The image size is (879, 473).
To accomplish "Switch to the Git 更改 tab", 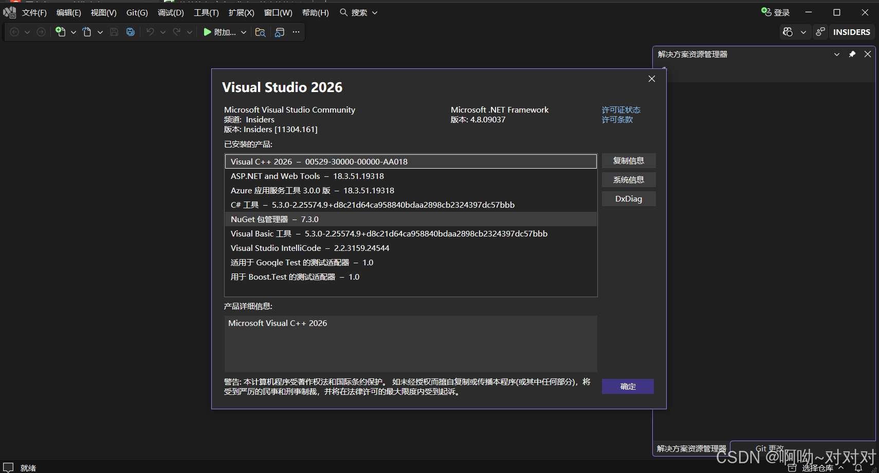I will point(770,448).
